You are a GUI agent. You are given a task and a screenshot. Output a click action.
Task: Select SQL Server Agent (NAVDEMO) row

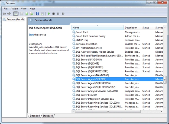[118, 75]
